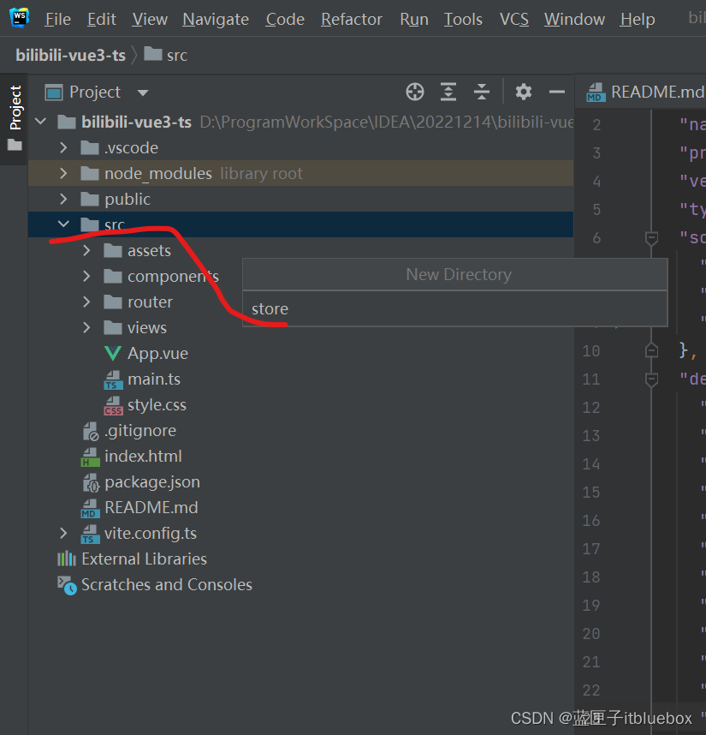Click the src breadcrumb in navigation bar
The image size is (706, 735).
[166, 56]
